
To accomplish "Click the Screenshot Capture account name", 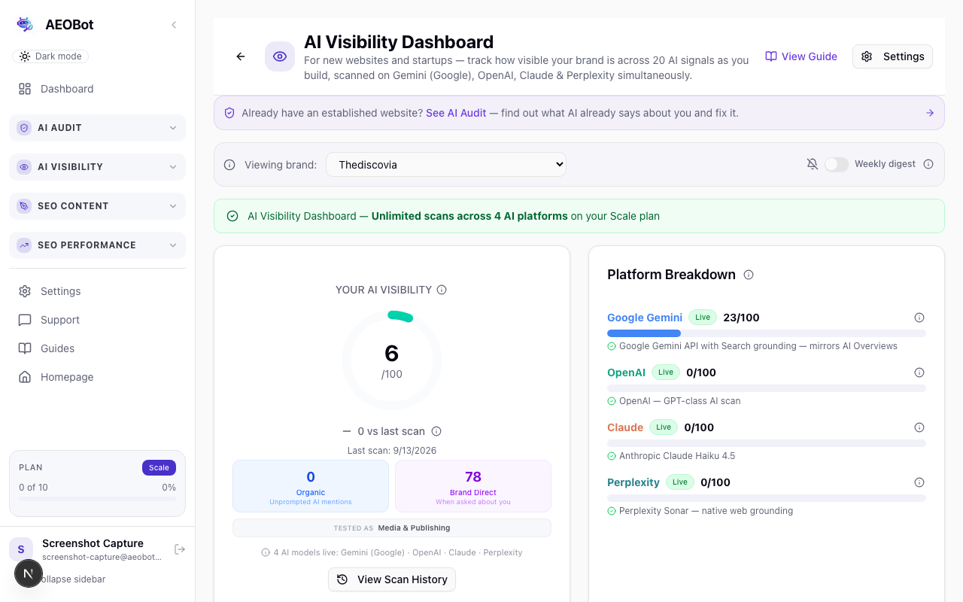I will 93,543.
